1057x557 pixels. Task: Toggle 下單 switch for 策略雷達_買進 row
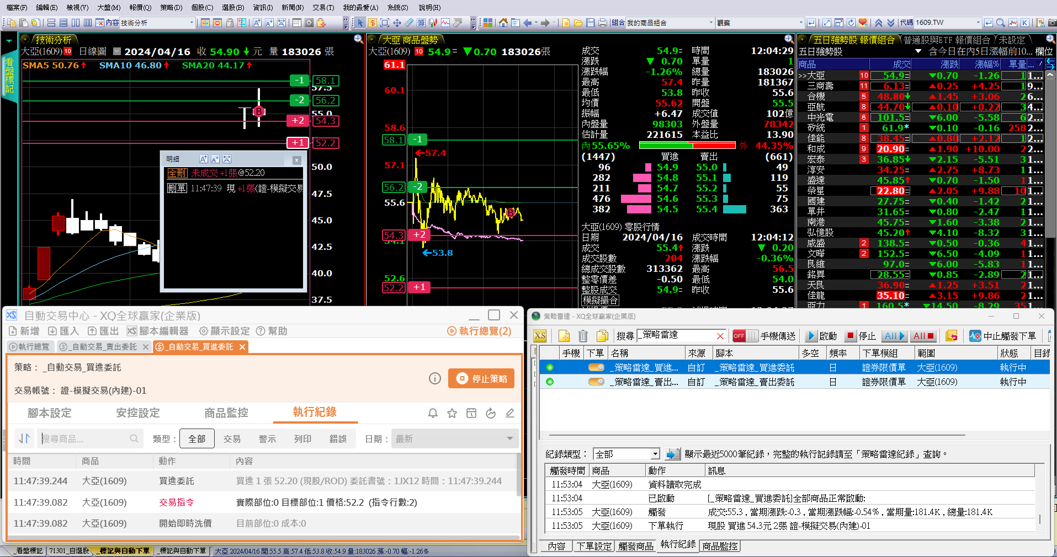coord(596,367)
